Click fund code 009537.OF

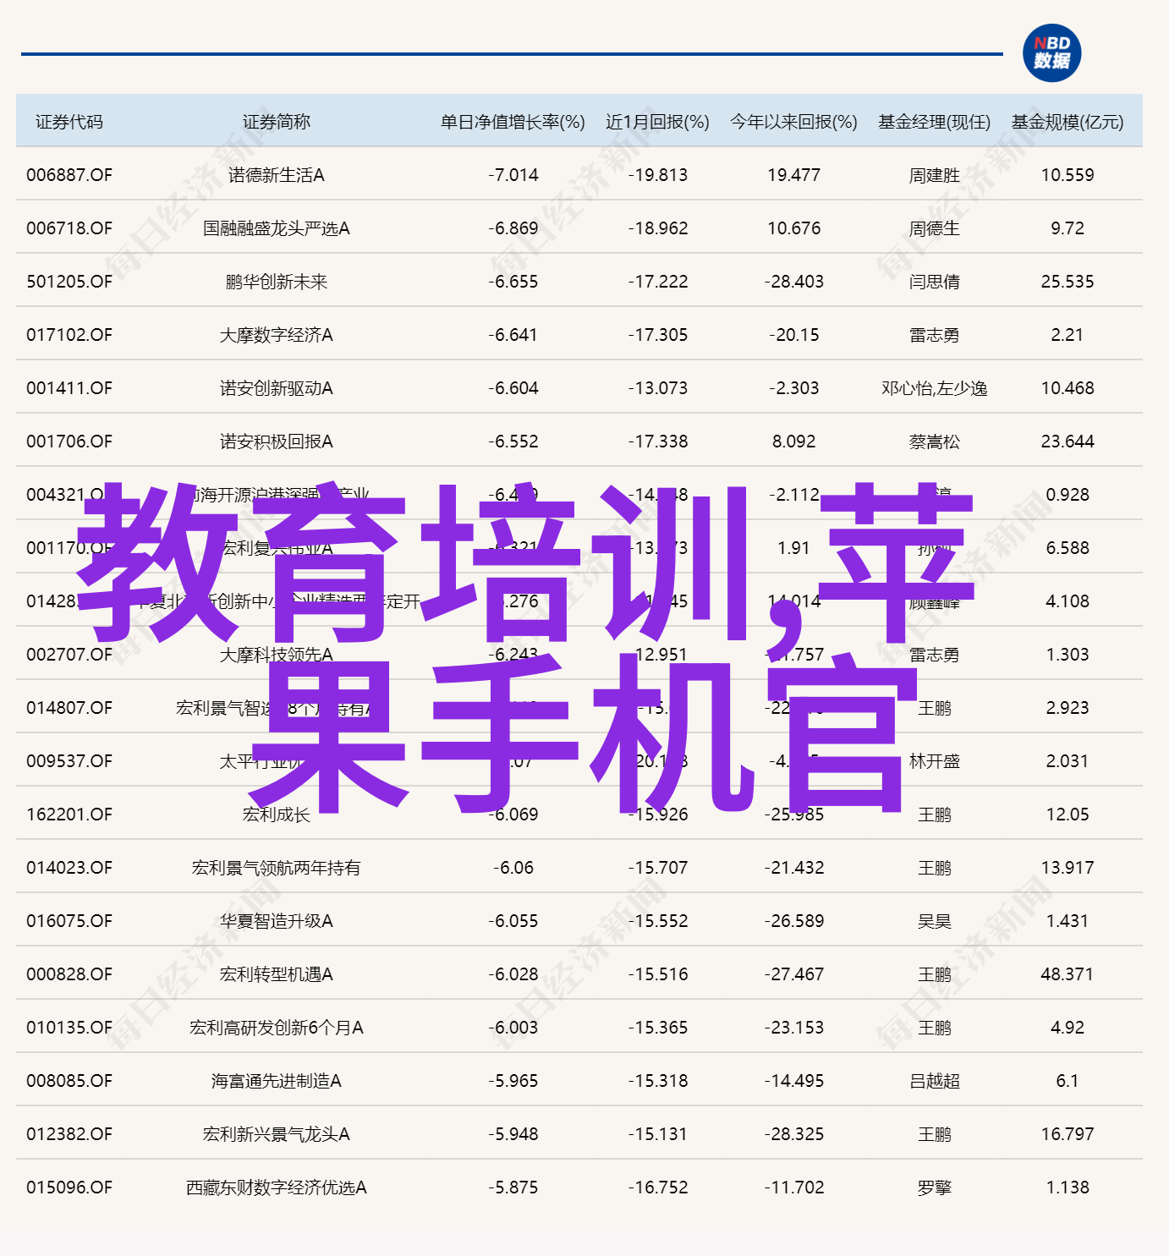click(69, 761)
